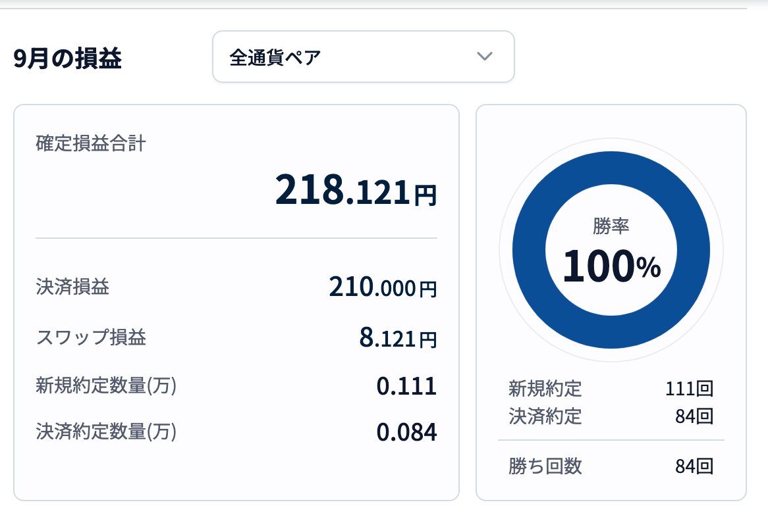Click the 決済損益 label

coord(72,287)
